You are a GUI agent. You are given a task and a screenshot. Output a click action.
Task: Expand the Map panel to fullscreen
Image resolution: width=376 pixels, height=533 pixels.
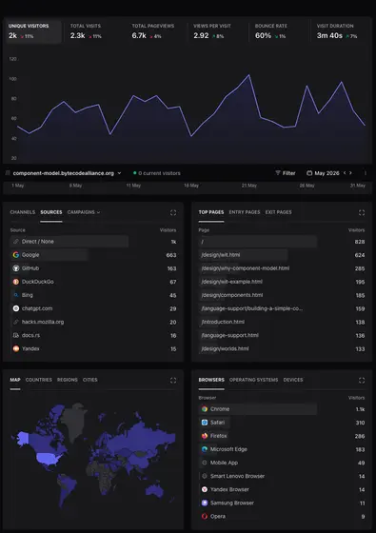[173, 380]
